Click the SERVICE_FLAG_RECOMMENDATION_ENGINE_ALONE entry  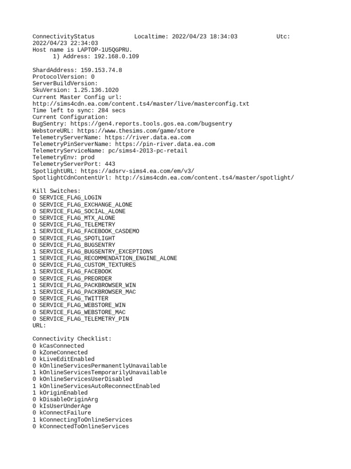pyautogui.click(x=105, y=258)
